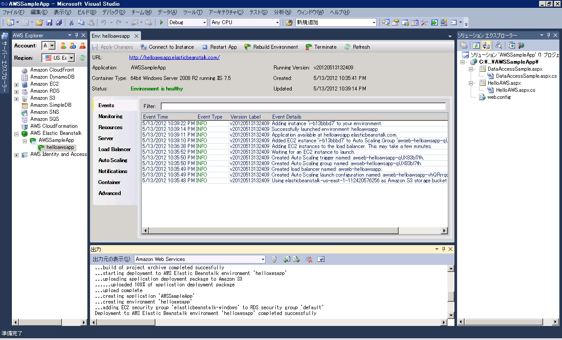Click the Save All icon in the toolbar
Viewport: 562px width, 340px height.
[59, 22]
